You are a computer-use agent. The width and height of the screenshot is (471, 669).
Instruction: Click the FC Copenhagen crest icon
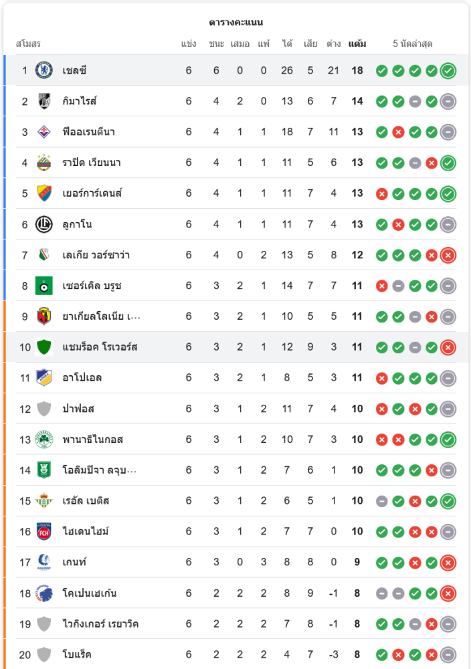click(x=44, y=593)
